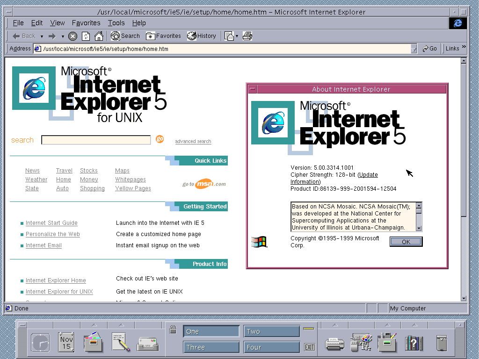Open the Help menu

(x=139, y=23)
